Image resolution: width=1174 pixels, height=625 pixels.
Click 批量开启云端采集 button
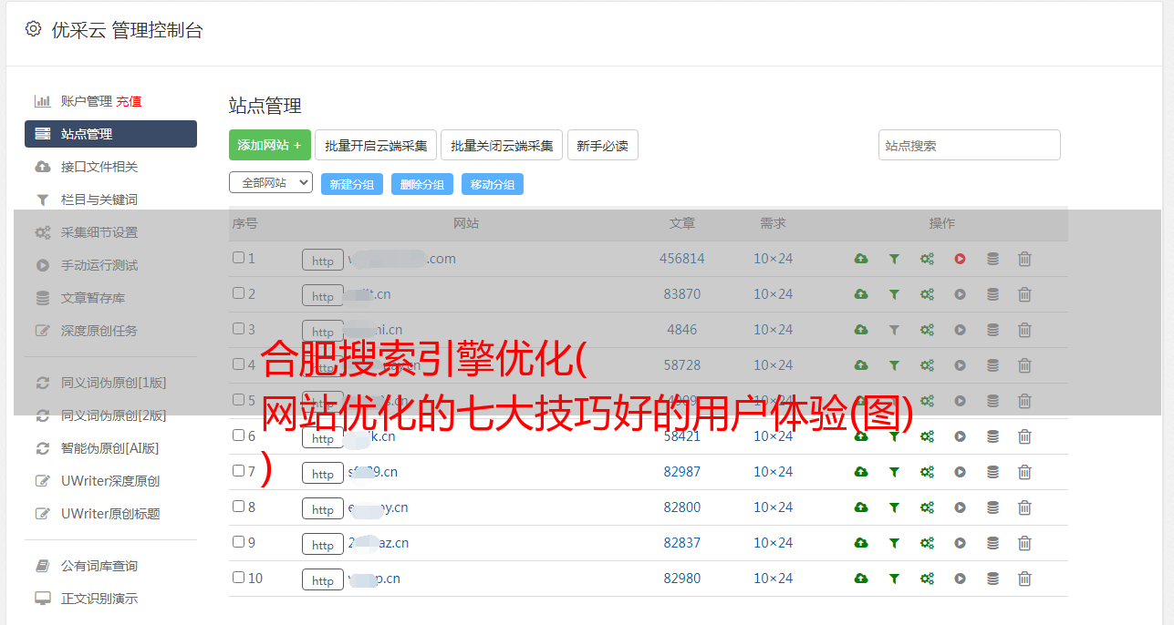[x=376, y=145]
